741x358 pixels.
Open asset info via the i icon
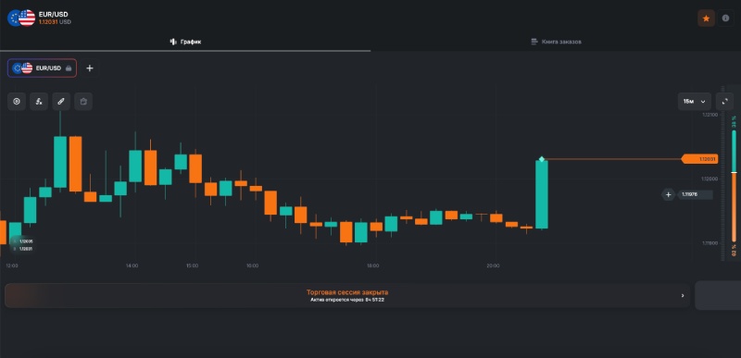click(726, 19)
